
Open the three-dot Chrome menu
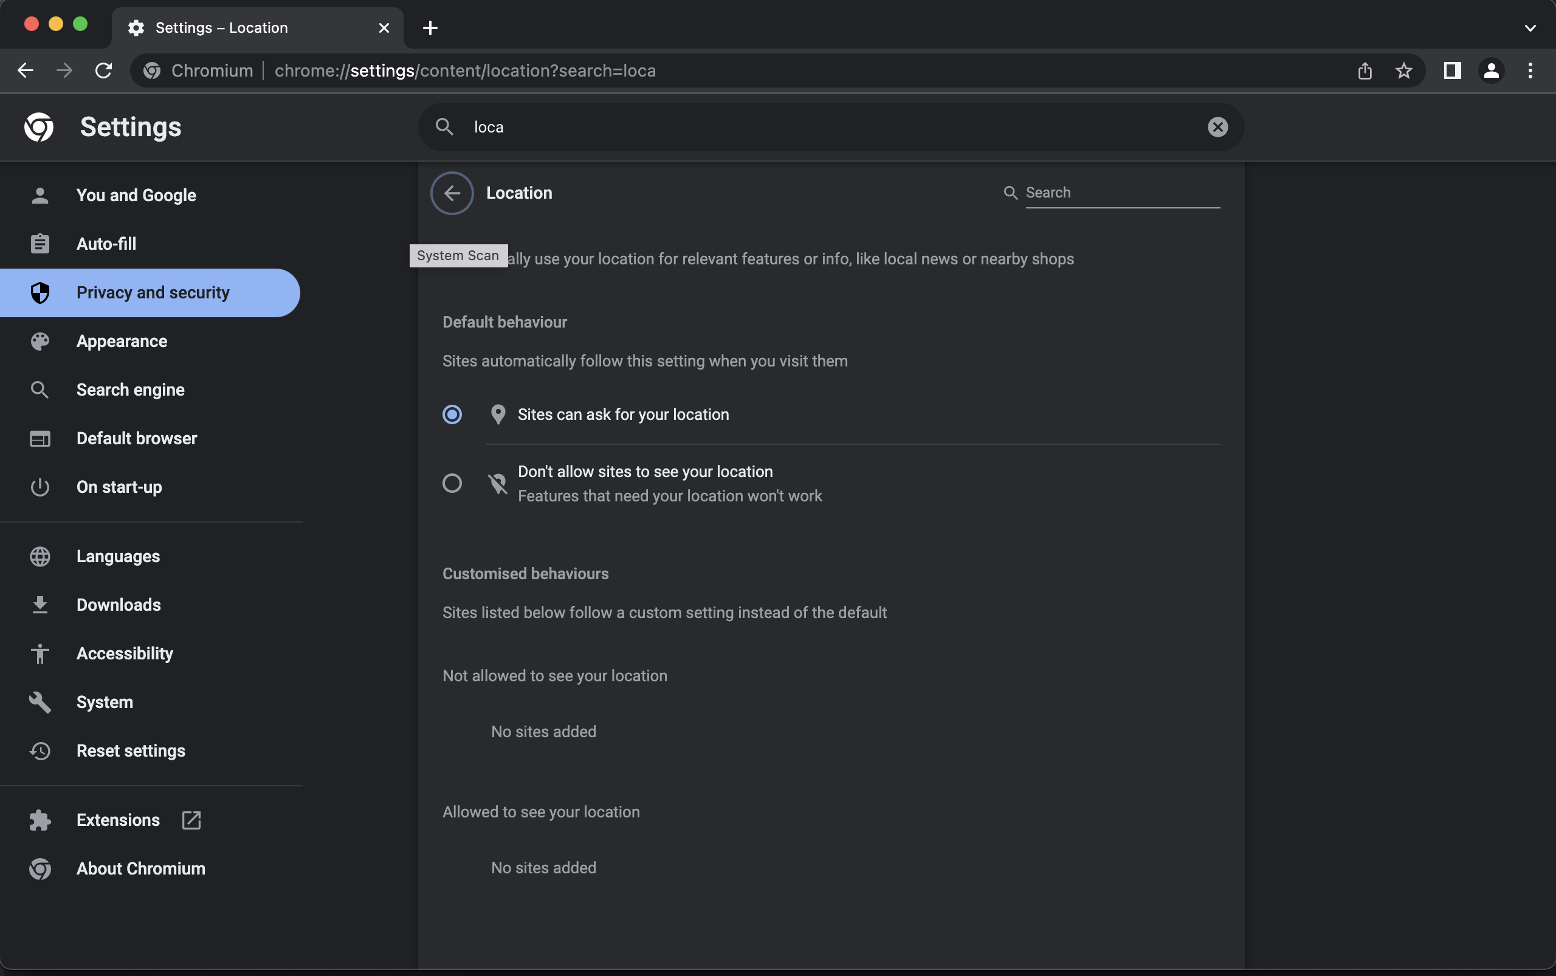click(1529, 70)
